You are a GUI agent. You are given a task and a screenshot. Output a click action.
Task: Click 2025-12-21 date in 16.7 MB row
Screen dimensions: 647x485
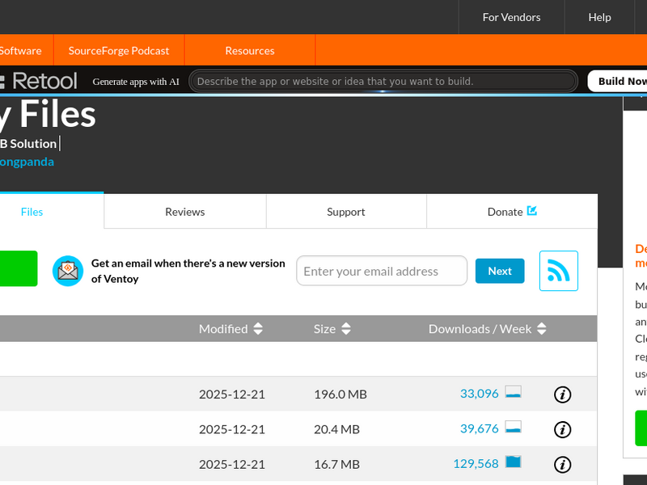(x=232, y=464)
